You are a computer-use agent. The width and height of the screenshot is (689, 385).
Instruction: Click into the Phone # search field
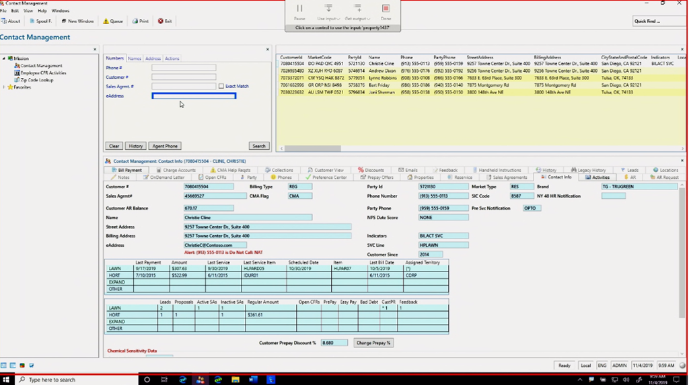tap(184, 68)
